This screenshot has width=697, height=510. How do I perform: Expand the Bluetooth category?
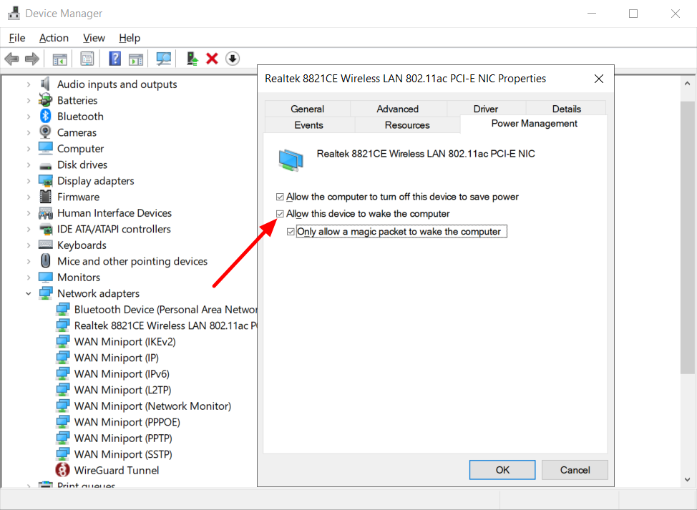pos(29,117)
